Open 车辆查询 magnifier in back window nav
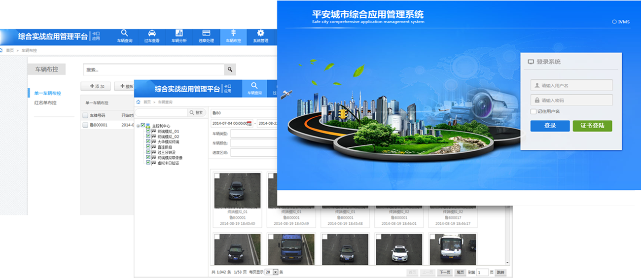The height and width of the screenshot is (278, 642). coord(125,33)
